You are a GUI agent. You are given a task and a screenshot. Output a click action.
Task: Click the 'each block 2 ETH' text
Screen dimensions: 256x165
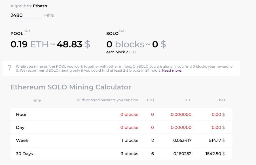pos(121,52)
